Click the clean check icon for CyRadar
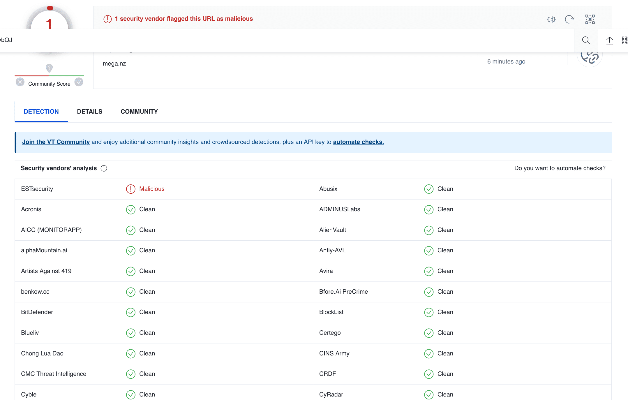Viewport: 628px width, 400px height. click(x=429, y=395)
